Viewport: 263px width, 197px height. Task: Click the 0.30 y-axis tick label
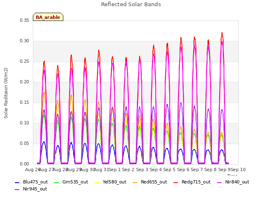25,41
